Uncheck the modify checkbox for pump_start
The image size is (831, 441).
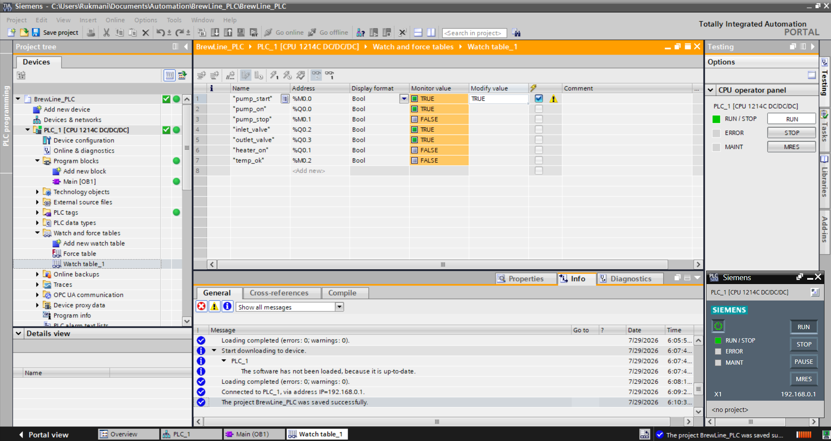[538, 98]
